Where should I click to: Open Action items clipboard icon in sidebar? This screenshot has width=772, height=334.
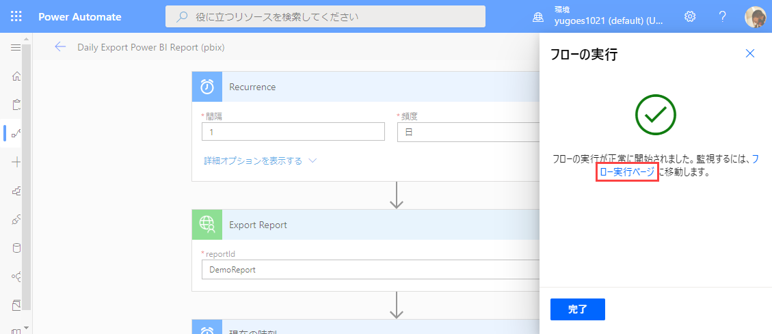coord(16,105)
